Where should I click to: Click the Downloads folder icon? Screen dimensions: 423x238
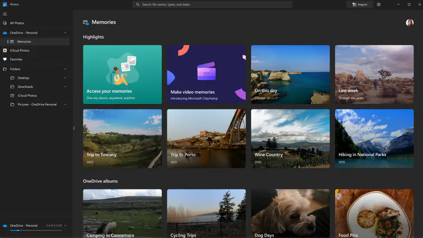click(x=12, y=87)
